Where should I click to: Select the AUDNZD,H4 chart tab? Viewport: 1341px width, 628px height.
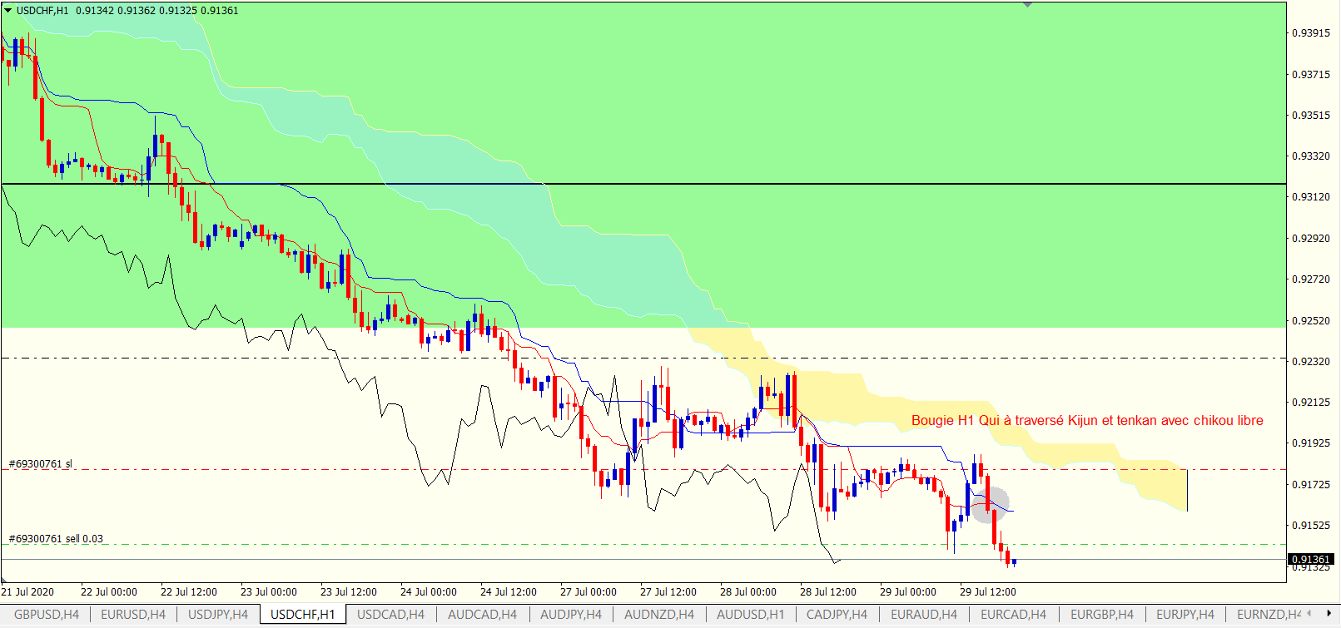659,615
